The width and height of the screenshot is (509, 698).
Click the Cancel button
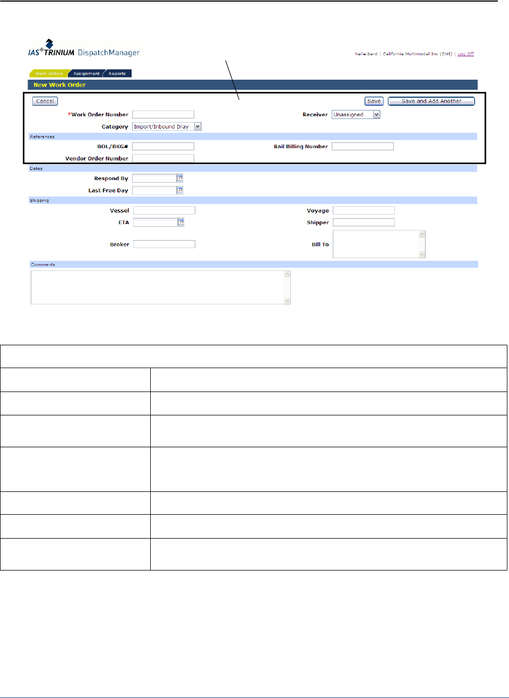[x=45, y=101]
